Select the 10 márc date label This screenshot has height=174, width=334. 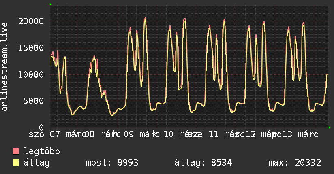[179, 134]
